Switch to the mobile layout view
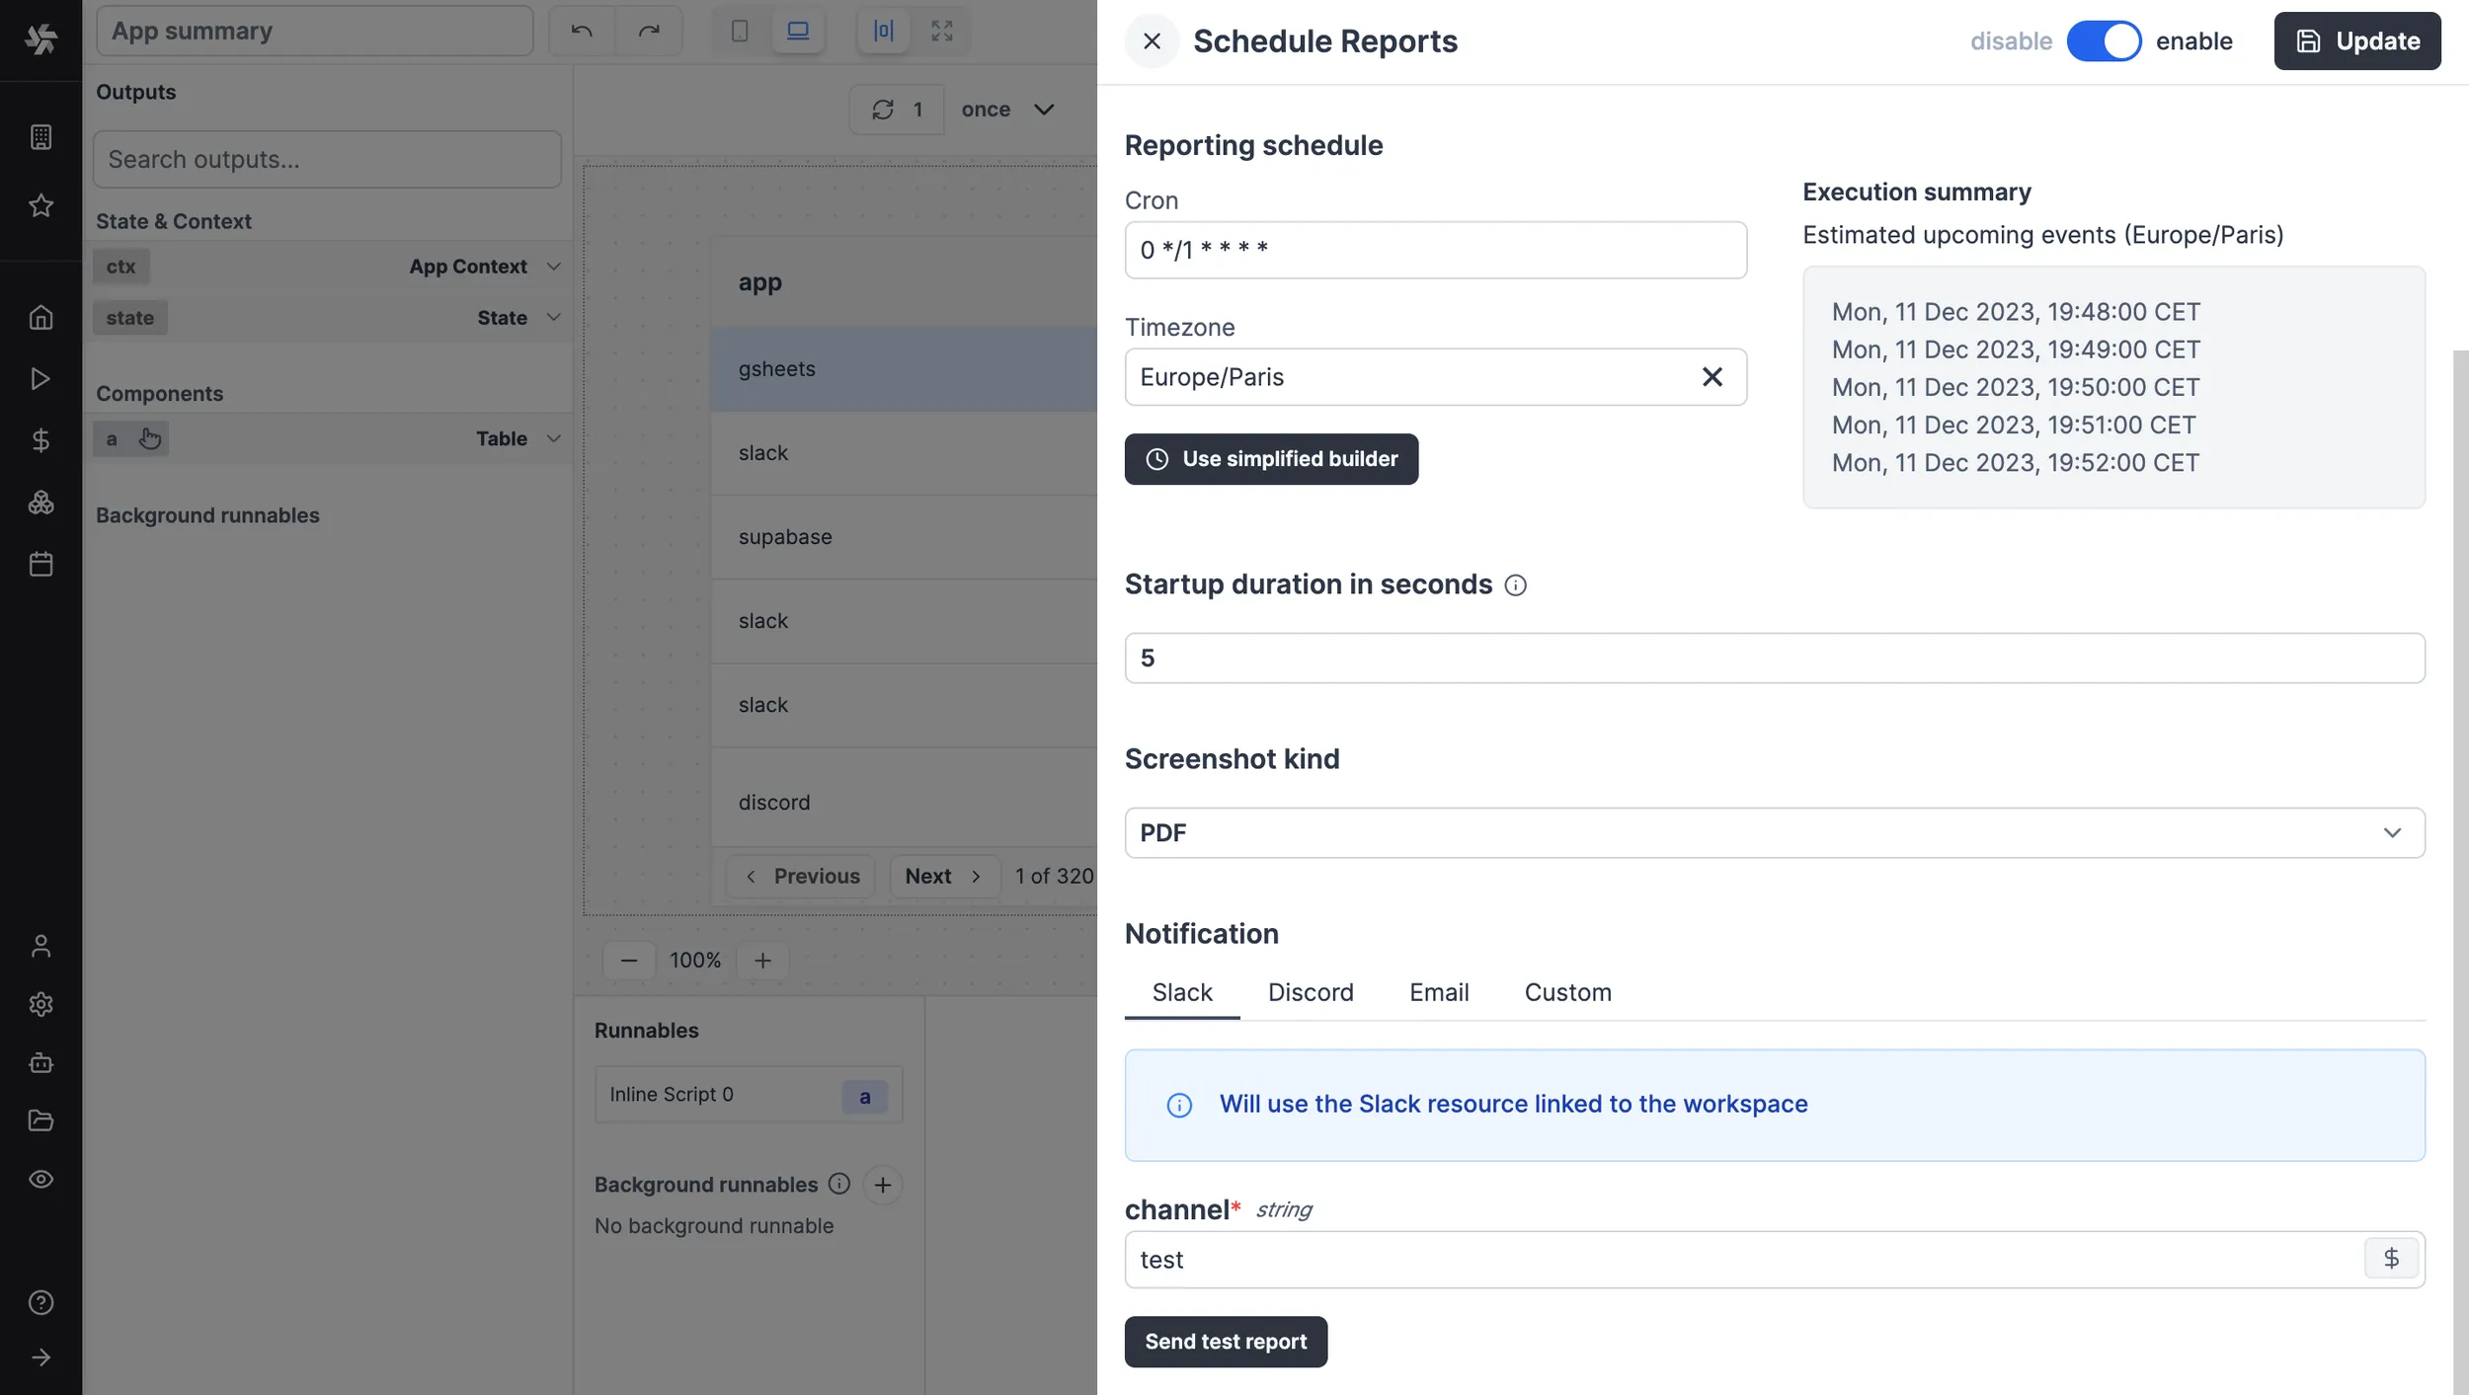 coord(739,31)
